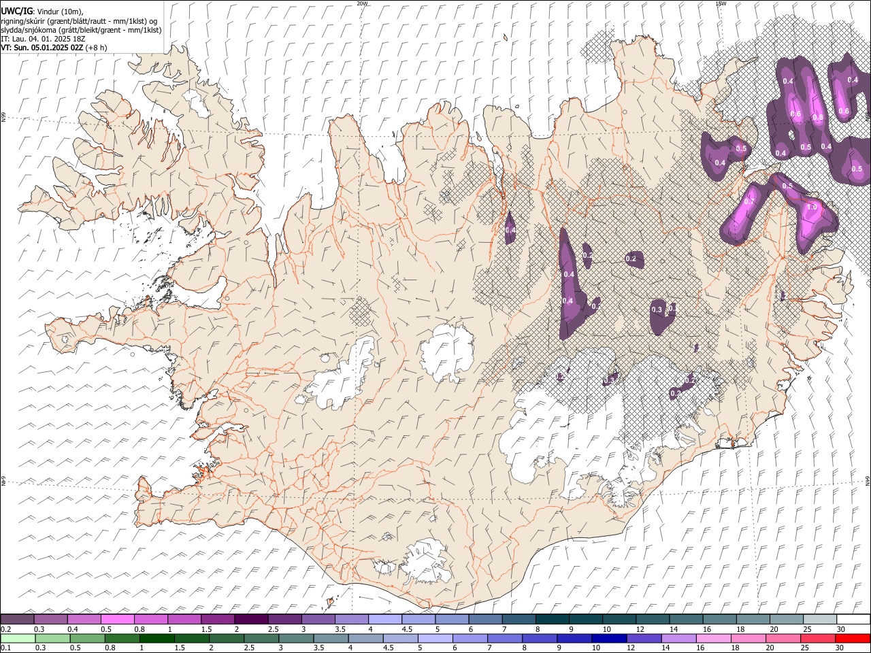The image size is (871, 653).
Task: Pick the lower legend swatch labeled 3
Action: [x=296, y=638]
